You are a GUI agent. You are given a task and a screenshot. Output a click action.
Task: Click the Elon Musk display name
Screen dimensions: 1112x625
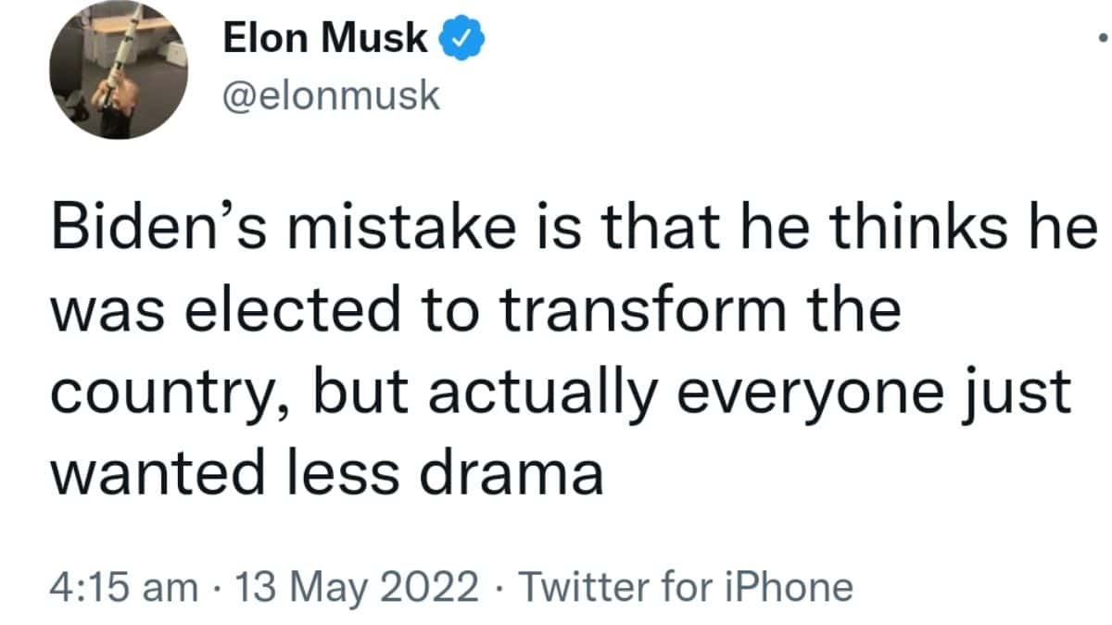326,41
